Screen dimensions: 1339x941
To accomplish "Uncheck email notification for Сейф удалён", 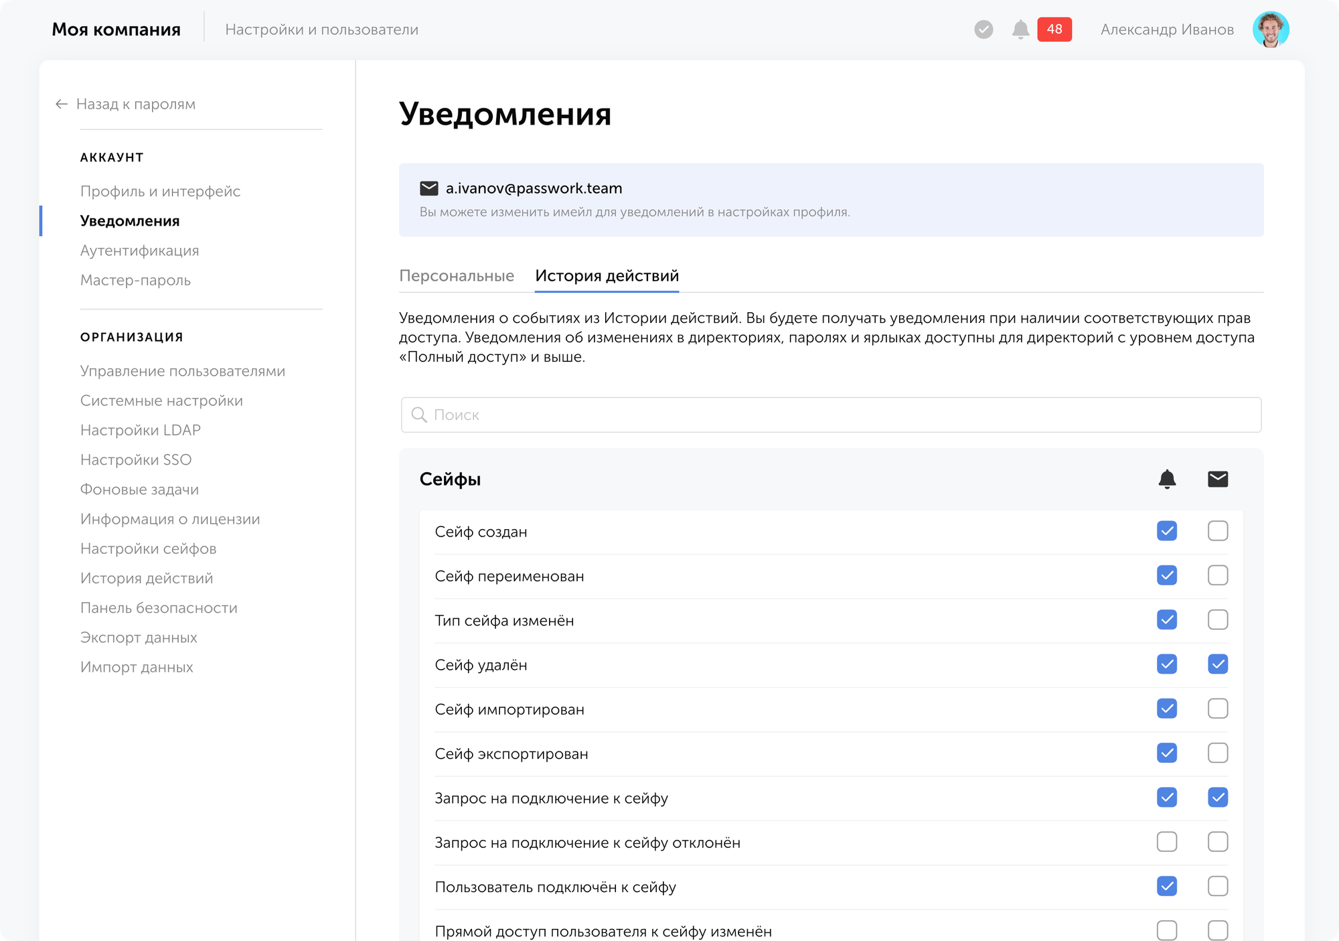I will (x=1218, y=664).
